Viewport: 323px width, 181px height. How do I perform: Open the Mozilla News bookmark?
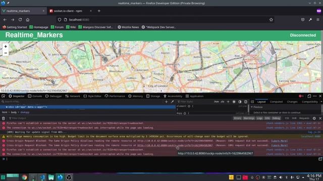click(128, 27)
